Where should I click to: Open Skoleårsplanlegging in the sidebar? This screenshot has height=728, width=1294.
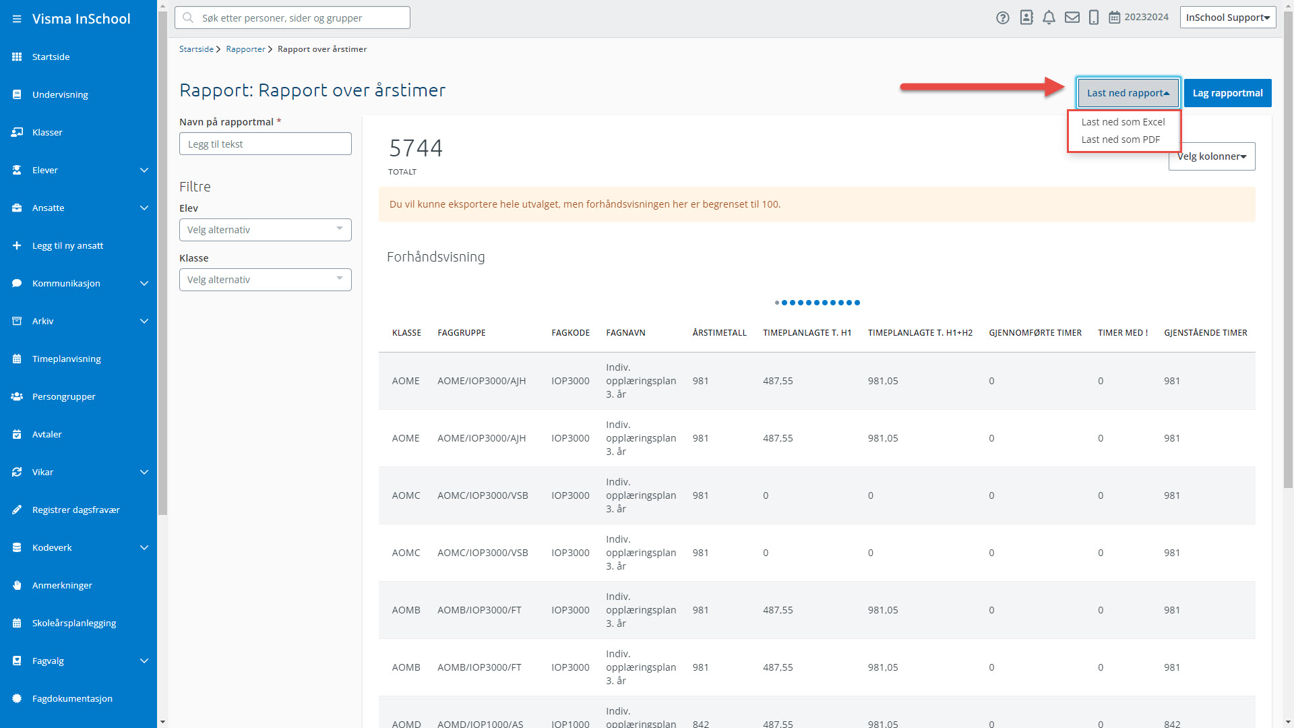coord(74,623)
